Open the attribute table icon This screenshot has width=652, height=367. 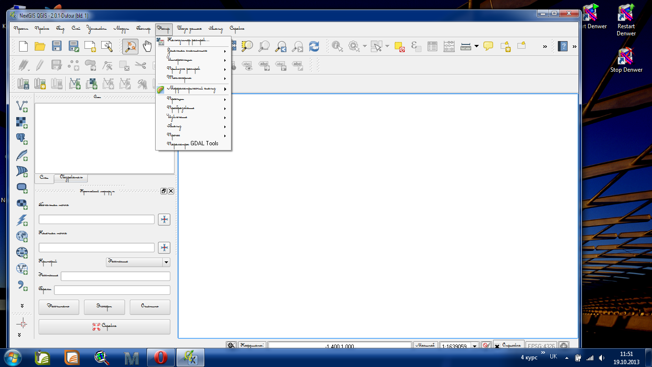pos(432,46)
